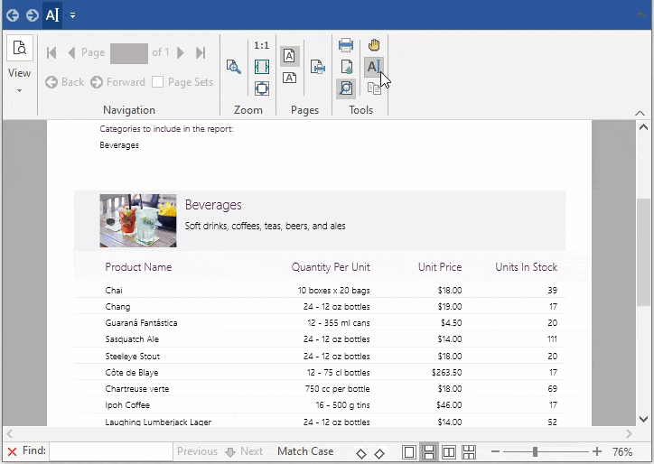Image resolution: width=654 pixels, height=464 pixels.
Task: Click the zoom plus button
Action: point(597,451)
